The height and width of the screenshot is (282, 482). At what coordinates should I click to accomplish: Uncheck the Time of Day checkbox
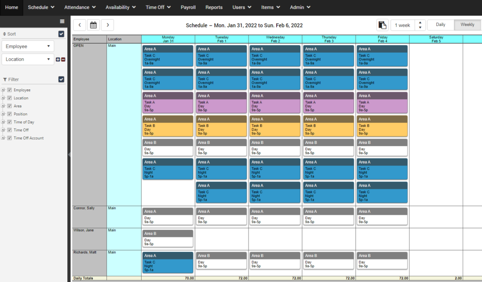click(x=9, y=122)
